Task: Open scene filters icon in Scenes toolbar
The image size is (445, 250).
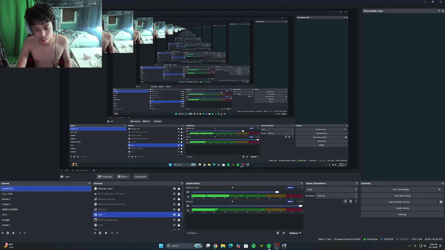Action: [14, 233]
